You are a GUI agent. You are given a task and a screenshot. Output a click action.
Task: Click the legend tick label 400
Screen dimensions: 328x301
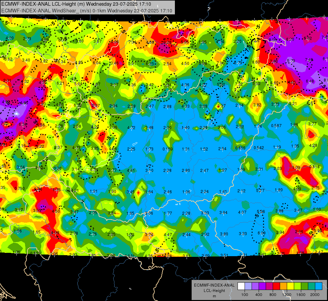[x=259, y=295]
